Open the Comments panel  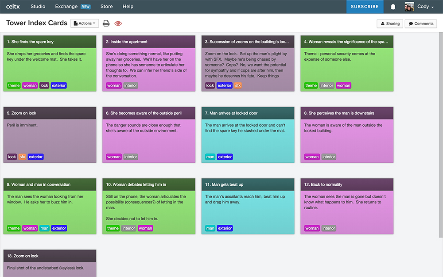click(421, 23)
